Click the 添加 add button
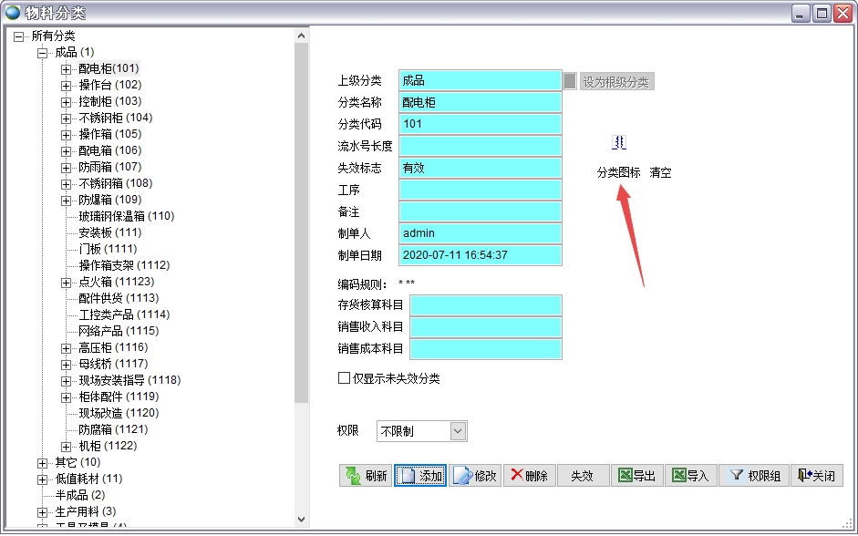 tap(420, 476)
